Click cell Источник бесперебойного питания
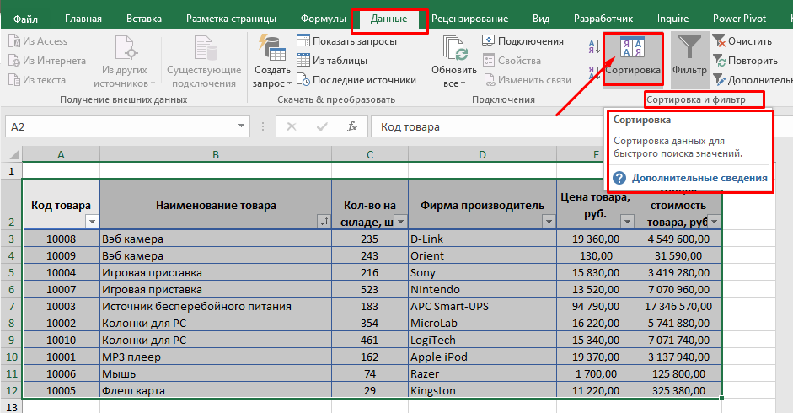The width and height of the screenshot is (793, 413). tap(216, 306)
